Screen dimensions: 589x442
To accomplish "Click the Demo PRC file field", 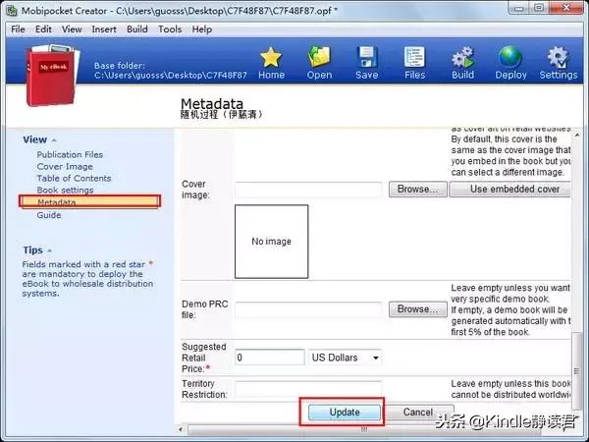I will 308,309.
